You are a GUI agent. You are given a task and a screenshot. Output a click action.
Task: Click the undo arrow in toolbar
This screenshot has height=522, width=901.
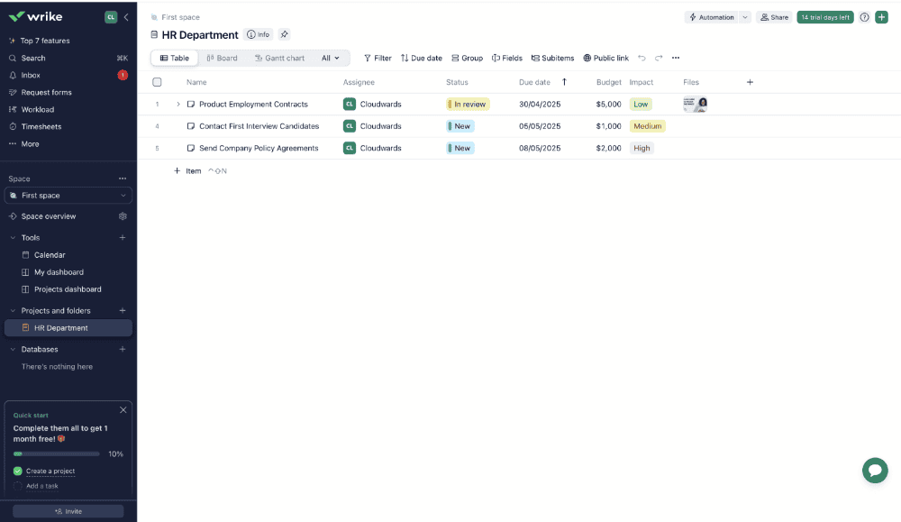pyautogui.click(x=642, y=58)
